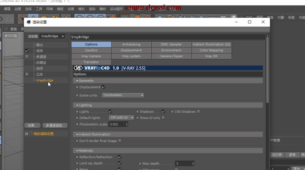Enable Don't render final image checkbox
The width and height of the screenshot is (305, 170).
pyautogui.click(x=120, y=141)
